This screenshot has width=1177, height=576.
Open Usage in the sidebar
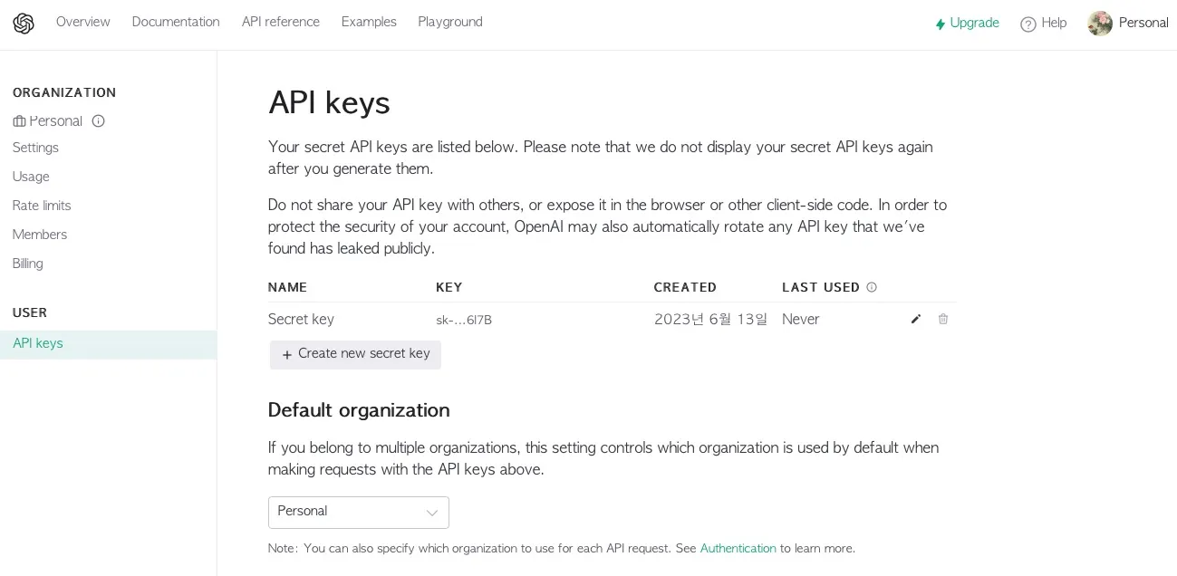click(31, 177)
